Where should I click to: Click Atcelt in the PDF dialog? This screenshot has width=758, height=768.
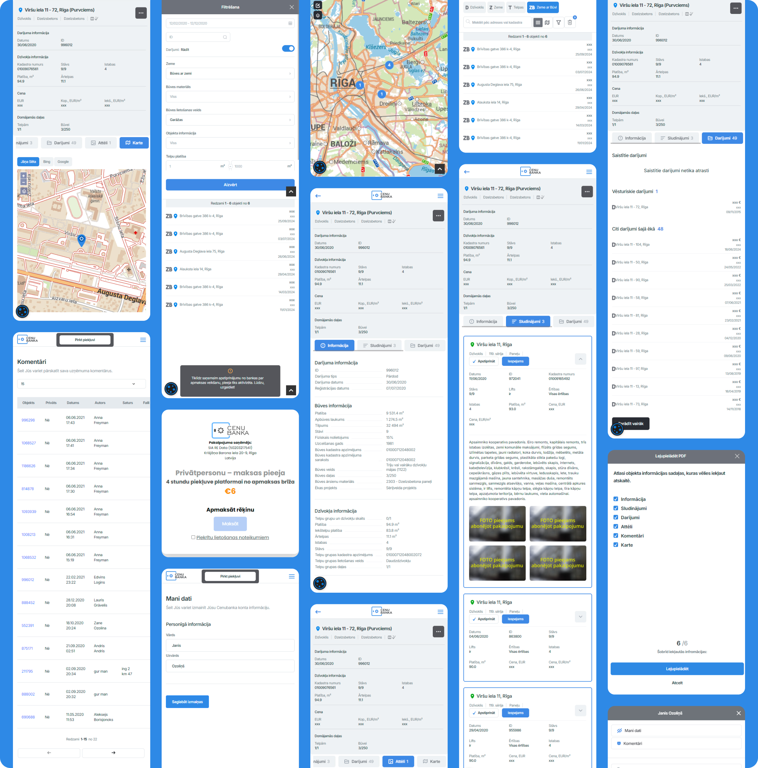point(677,683)
